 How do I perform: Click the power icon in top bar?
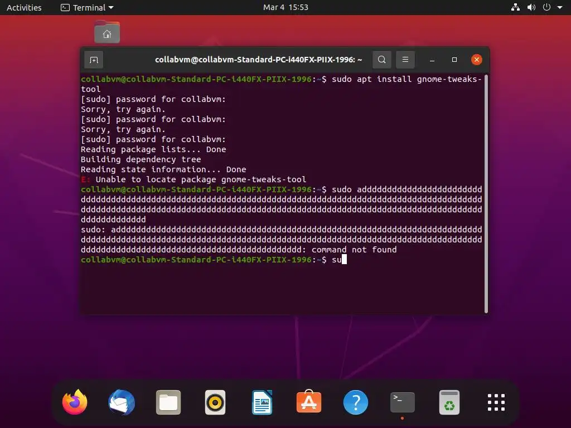546,7
